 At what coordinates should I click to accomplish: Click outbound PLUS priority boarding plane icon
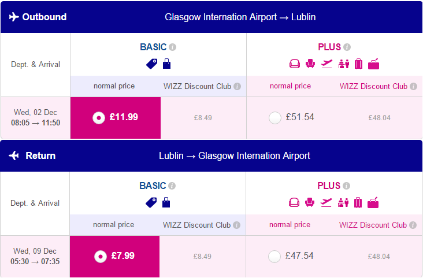pyautogui.click(x=326, y=64)
